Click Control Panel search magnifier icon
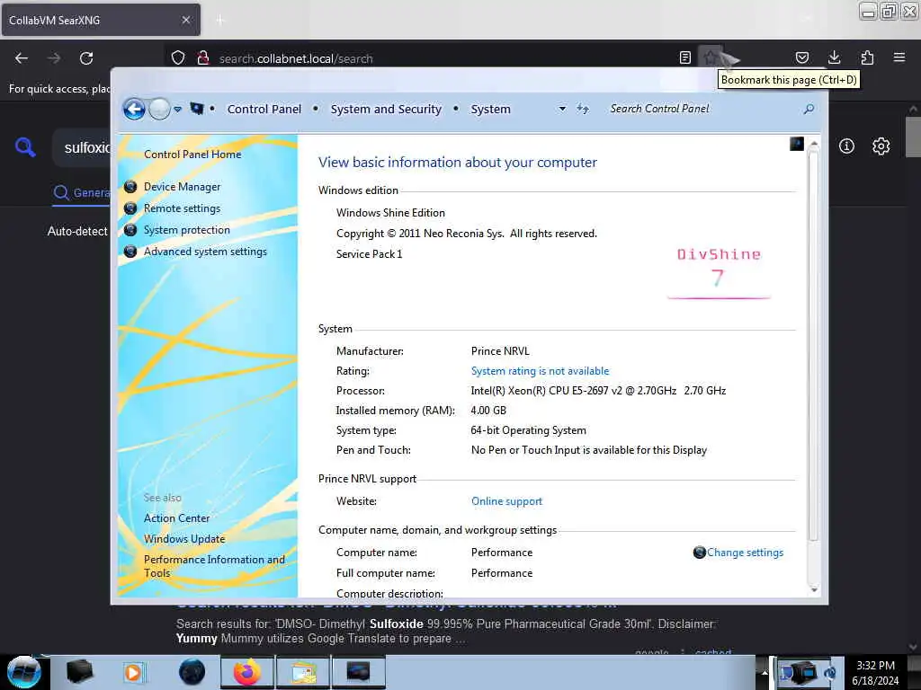This screenshot has height=690, width=921. (x=809, y=109)
